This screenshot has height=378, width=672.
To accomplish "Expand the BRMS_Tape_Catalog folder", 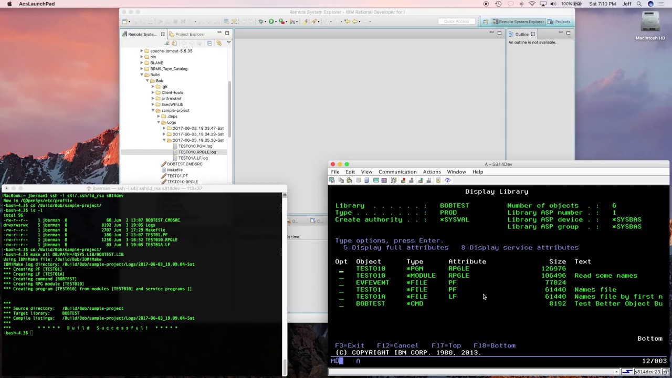I will pyautogui.click(x=142, y=69).
